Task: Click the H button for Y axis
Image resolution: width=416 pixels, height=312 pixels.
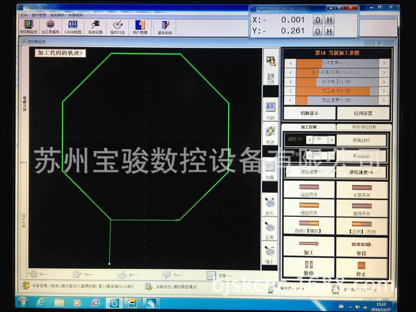Action: (329, 31)
